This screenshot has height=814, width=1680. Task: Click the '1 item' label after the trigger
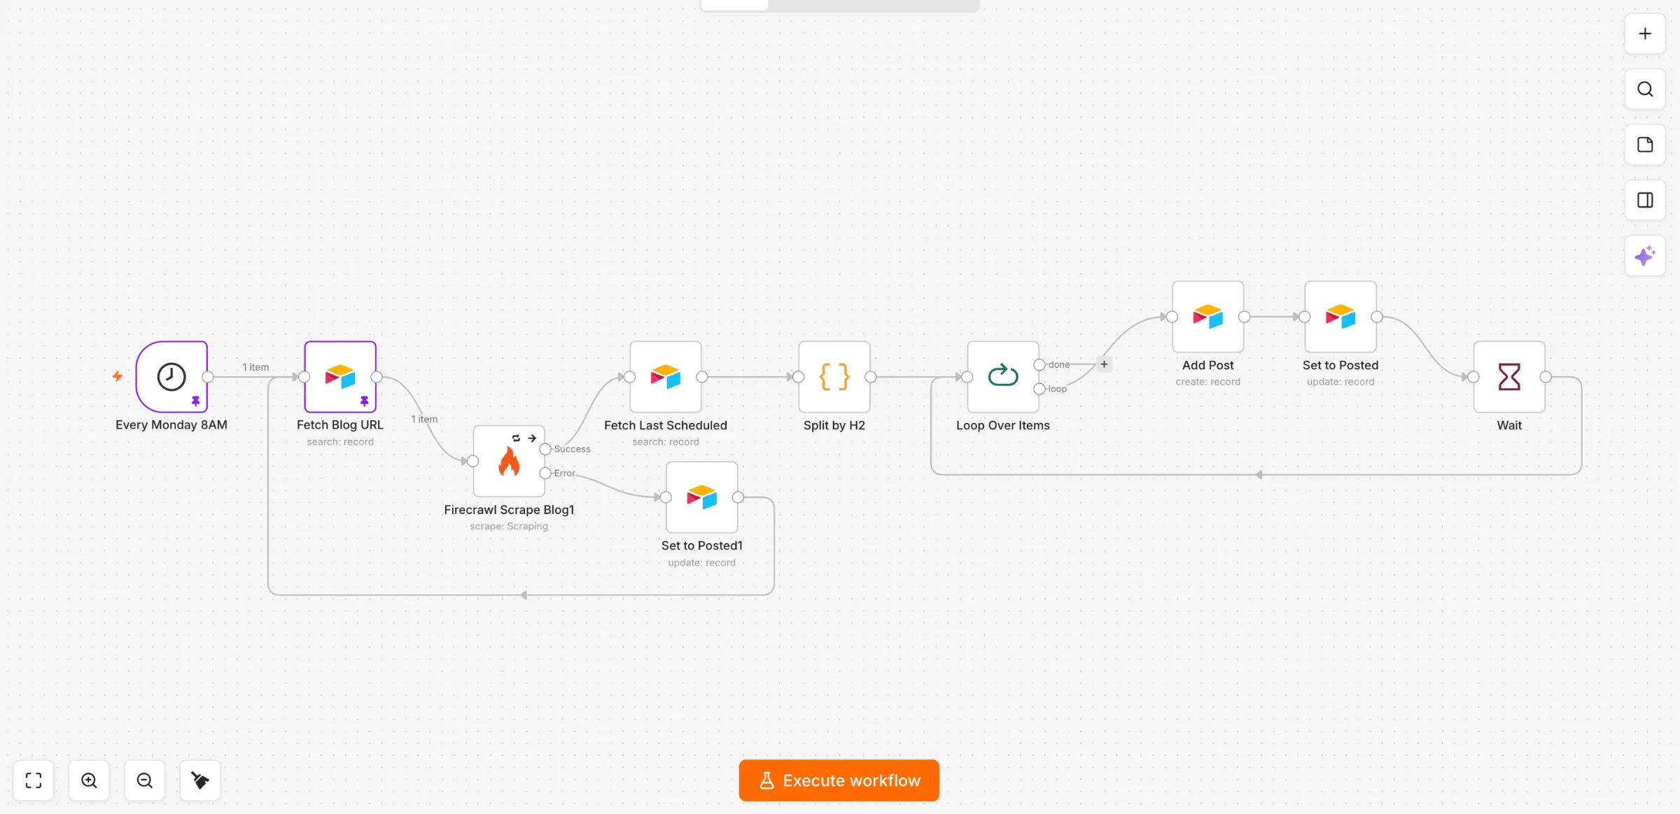click(x=255, y=367)
